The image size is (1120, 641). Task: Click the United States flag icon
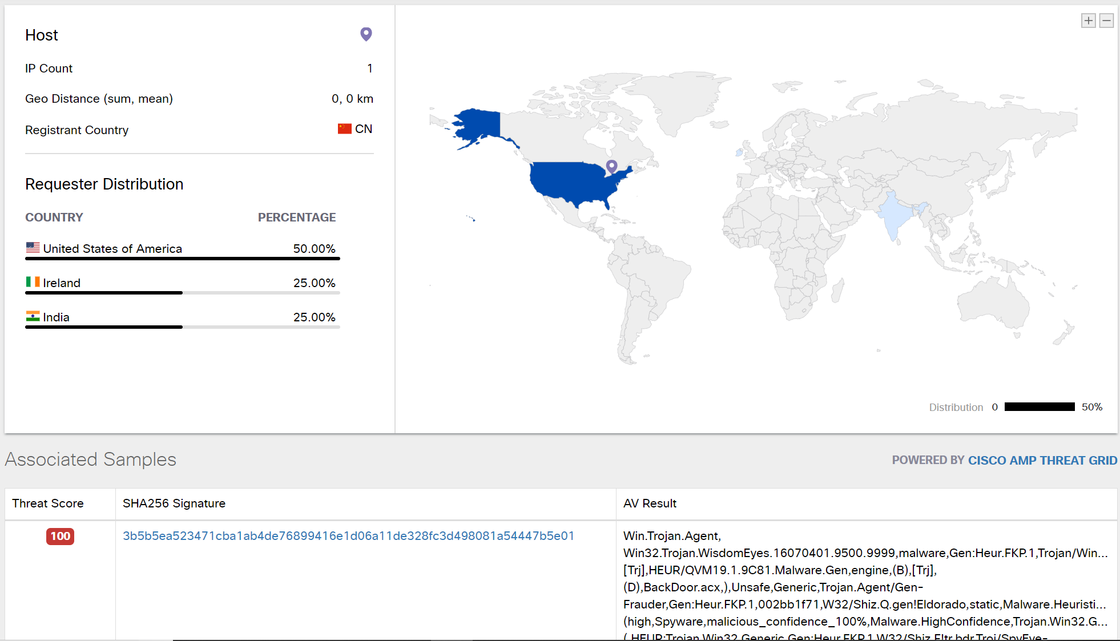[33, 248]
